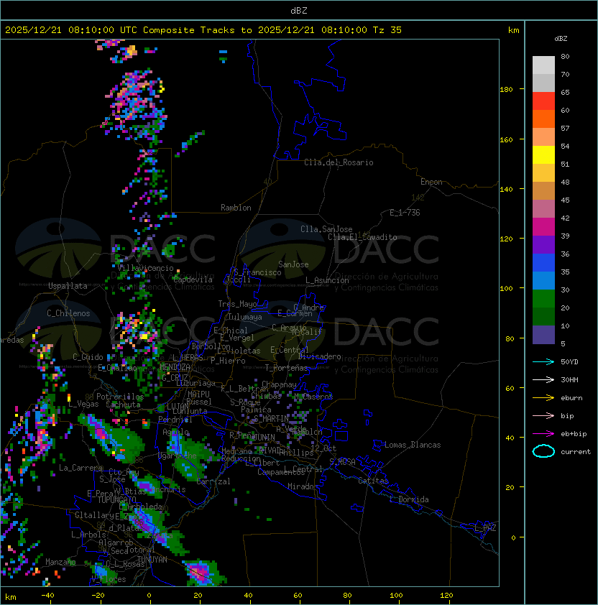Click the 'Tulumaya' map label

click(245, 317)
